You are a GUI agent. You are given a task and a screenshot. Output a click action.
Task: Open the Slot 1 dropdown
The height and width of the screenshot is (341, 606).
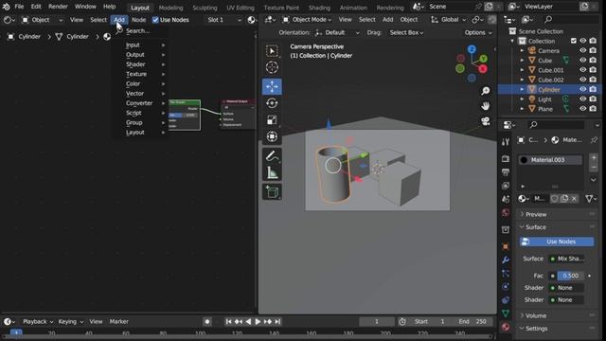223,20
